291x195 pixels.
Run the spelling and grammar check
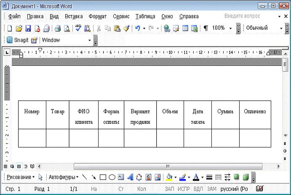78,29
